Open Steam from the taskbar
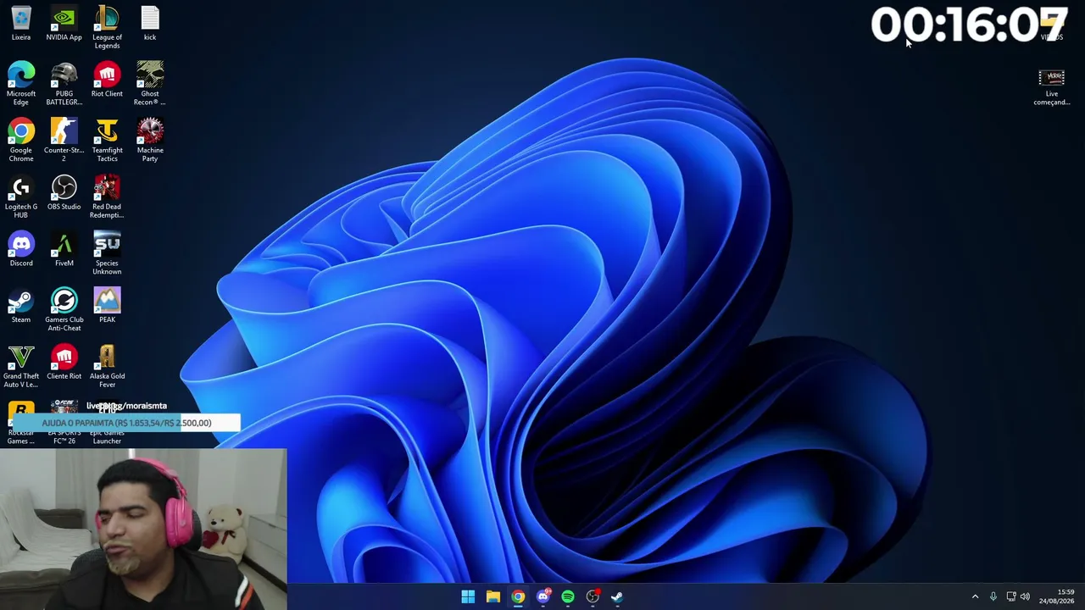 (617, 596)
